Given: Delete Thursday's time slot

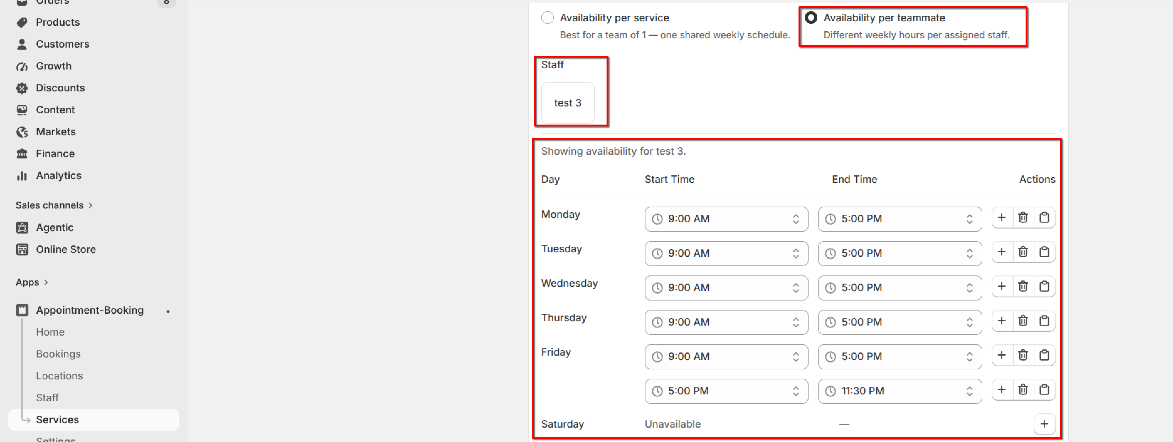Looking at the screenshot, I should tap(1023, 321).
